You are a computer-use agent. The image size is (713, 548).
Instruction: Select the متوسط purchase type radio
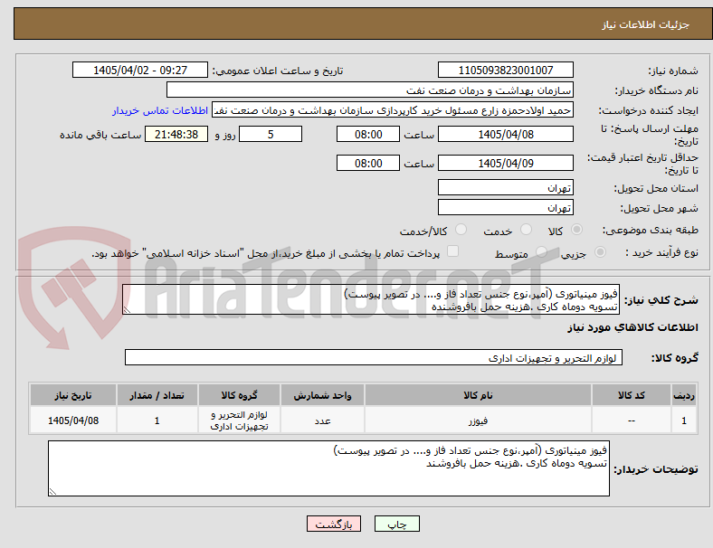tap(541, 252)
